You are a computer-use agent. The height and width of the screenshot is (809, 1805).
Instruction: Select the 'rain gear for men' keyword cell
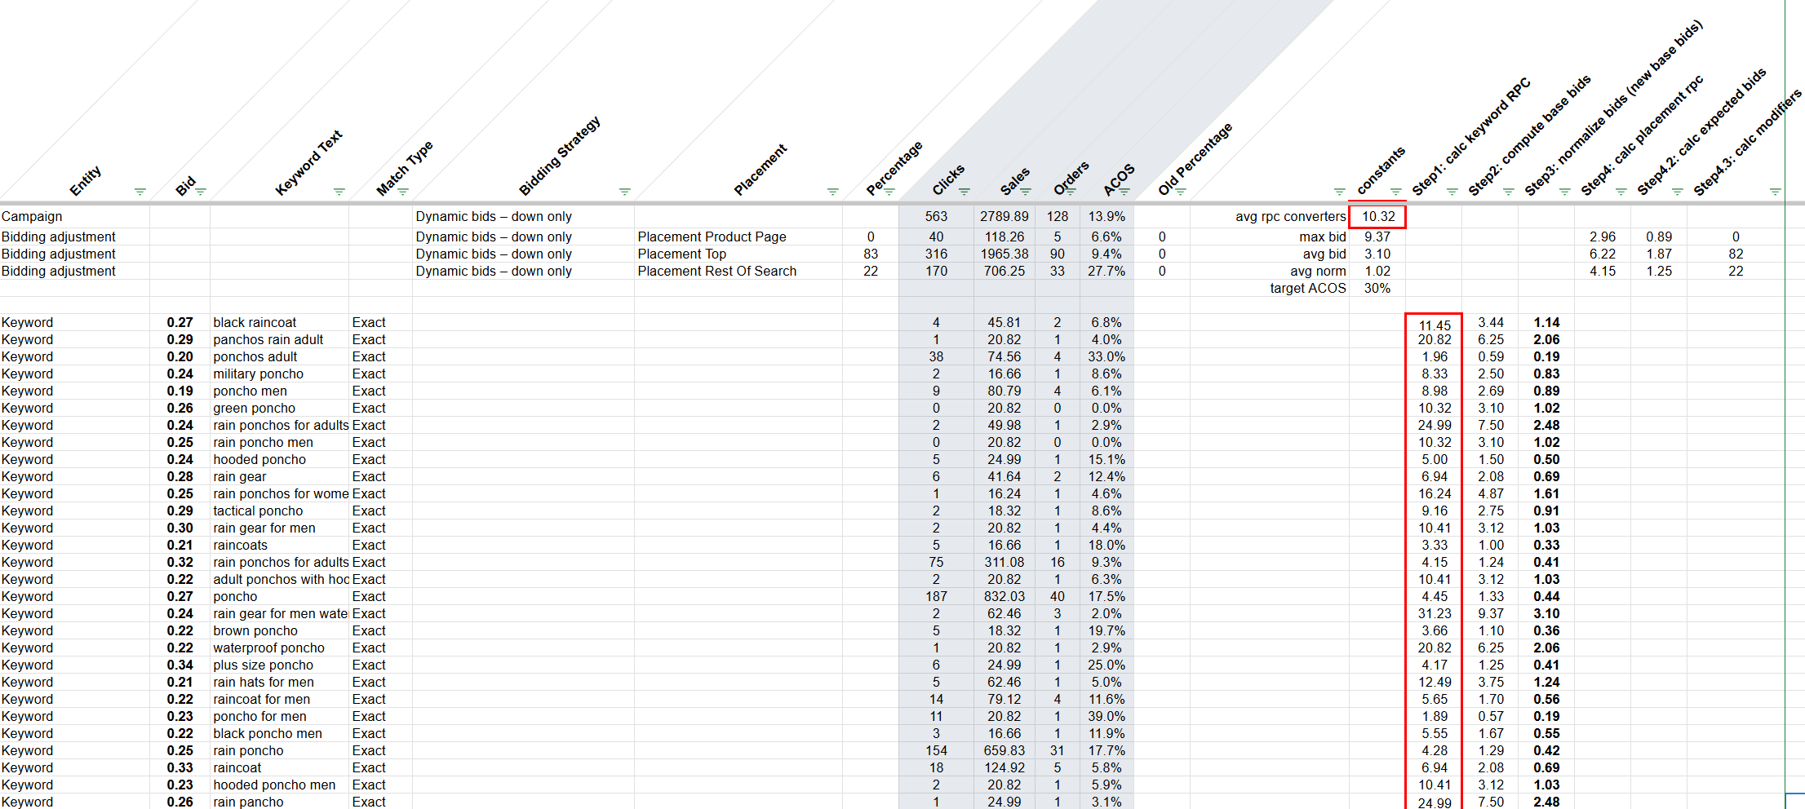pos(280,528)
